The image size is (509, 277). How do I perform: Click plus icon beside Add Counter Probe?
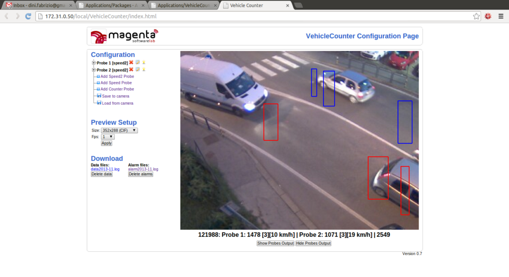pos(98,89)
